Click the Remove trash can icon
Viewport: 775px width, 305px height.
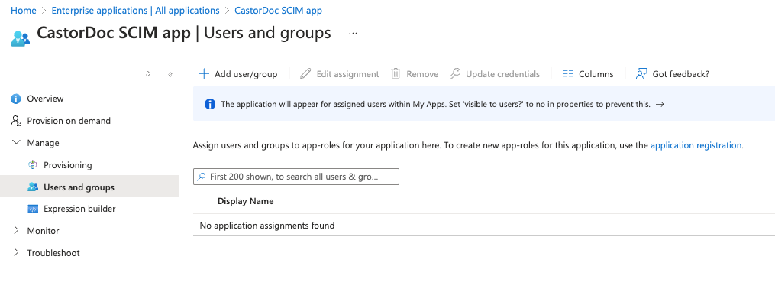(396, 74)
